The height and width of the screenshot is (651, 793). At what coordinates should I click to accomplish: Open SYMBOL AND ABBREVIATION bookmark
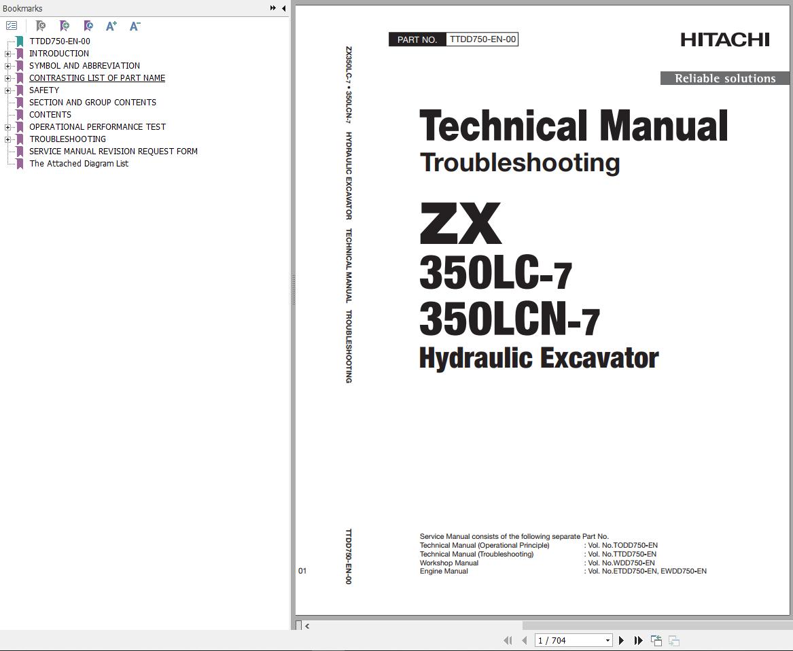coord(84,66)
